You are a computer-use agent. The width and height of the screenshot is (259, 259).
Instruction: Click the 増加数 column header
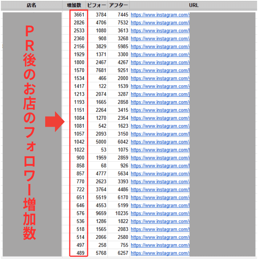coord(76,5)
